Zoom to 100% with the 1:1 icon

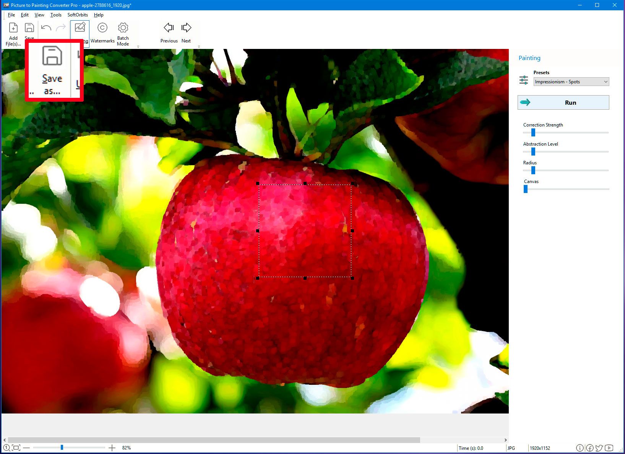coord(6,448)
